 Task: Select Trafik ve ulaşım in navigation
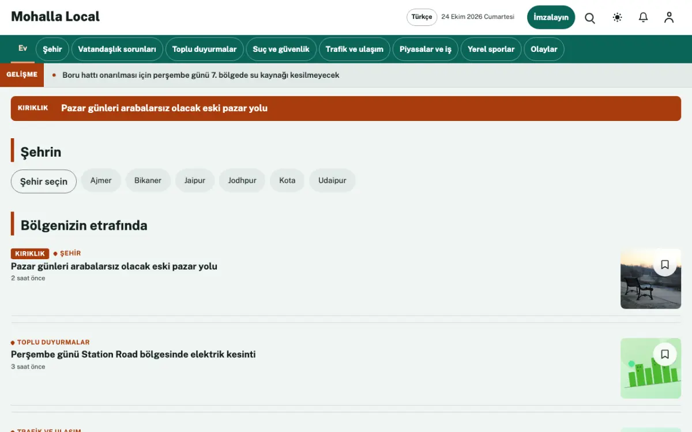[x=354, y=50]
